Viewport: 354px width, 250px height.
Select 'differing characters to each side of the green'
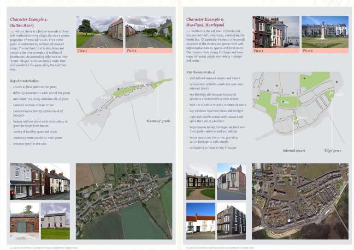(x=41, y=93)
